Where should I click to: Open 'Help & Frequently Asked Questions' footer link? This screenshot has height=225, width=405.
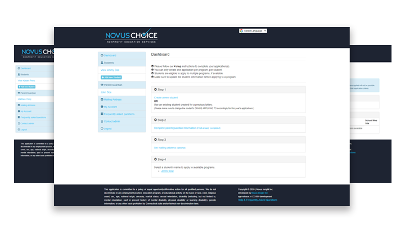tap(258, 200)
